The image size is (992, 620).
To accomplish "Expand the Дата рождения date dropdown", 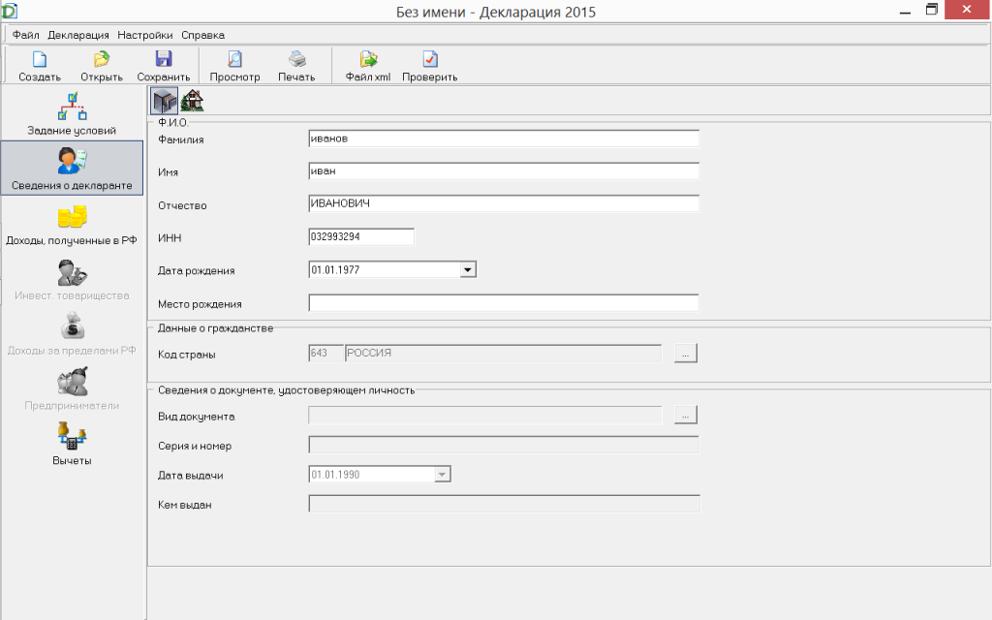I will tap(468, 269).
